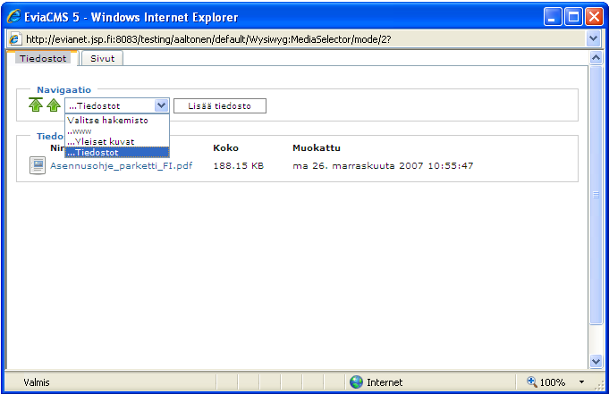Screen dimensions: 609x394
Task: Click the vertical scrollbar thumb
Action: pyautogui.click(x=596, y=195)
